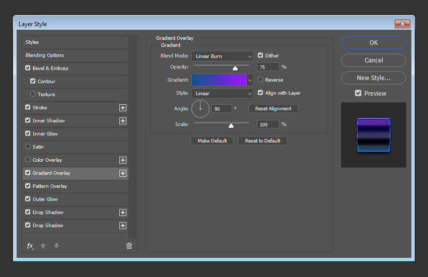Click the Make Default button
The height and width of the screenshot is (277, 428).
[x=212, y=141]
